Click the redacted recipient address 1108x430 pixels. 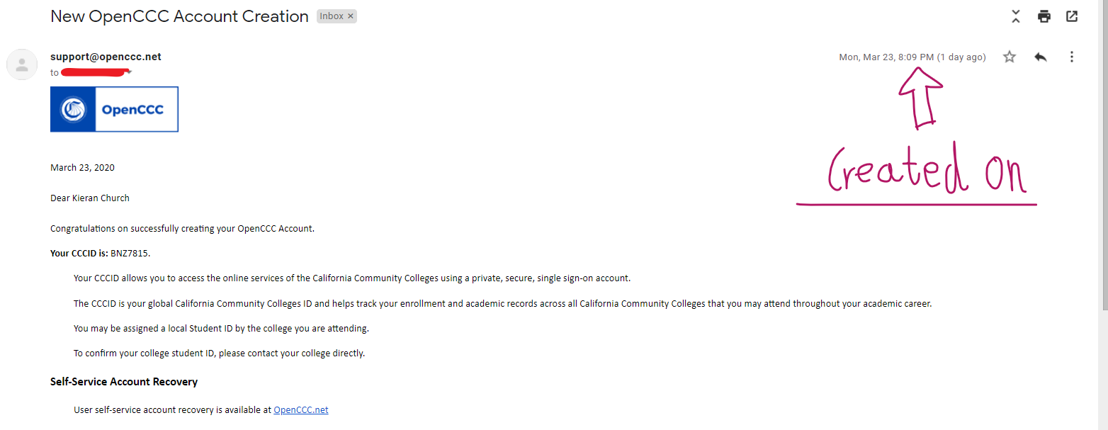click(94, 72)
